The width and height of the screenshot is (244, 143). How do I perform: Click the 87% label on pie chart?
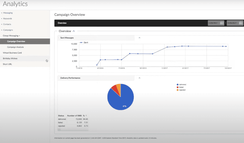pyautogui.click(x=125, y=106)
